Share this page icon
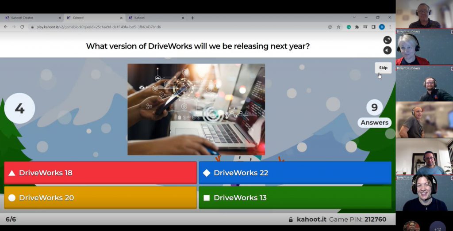Screen dimensions: 453x231 tap(330, 27)
